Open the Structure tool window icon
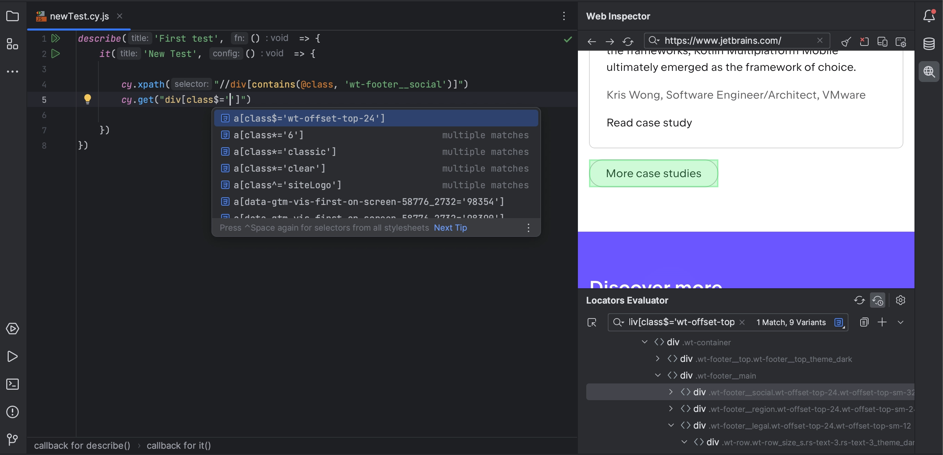 [13, 44]
